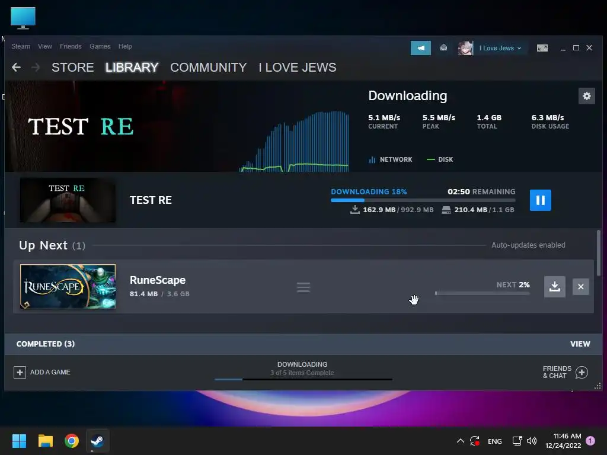Click the TEST RE game thumbnail
Image resolution: width=607 pixels, height=455 pixels.
pos(68,200)
